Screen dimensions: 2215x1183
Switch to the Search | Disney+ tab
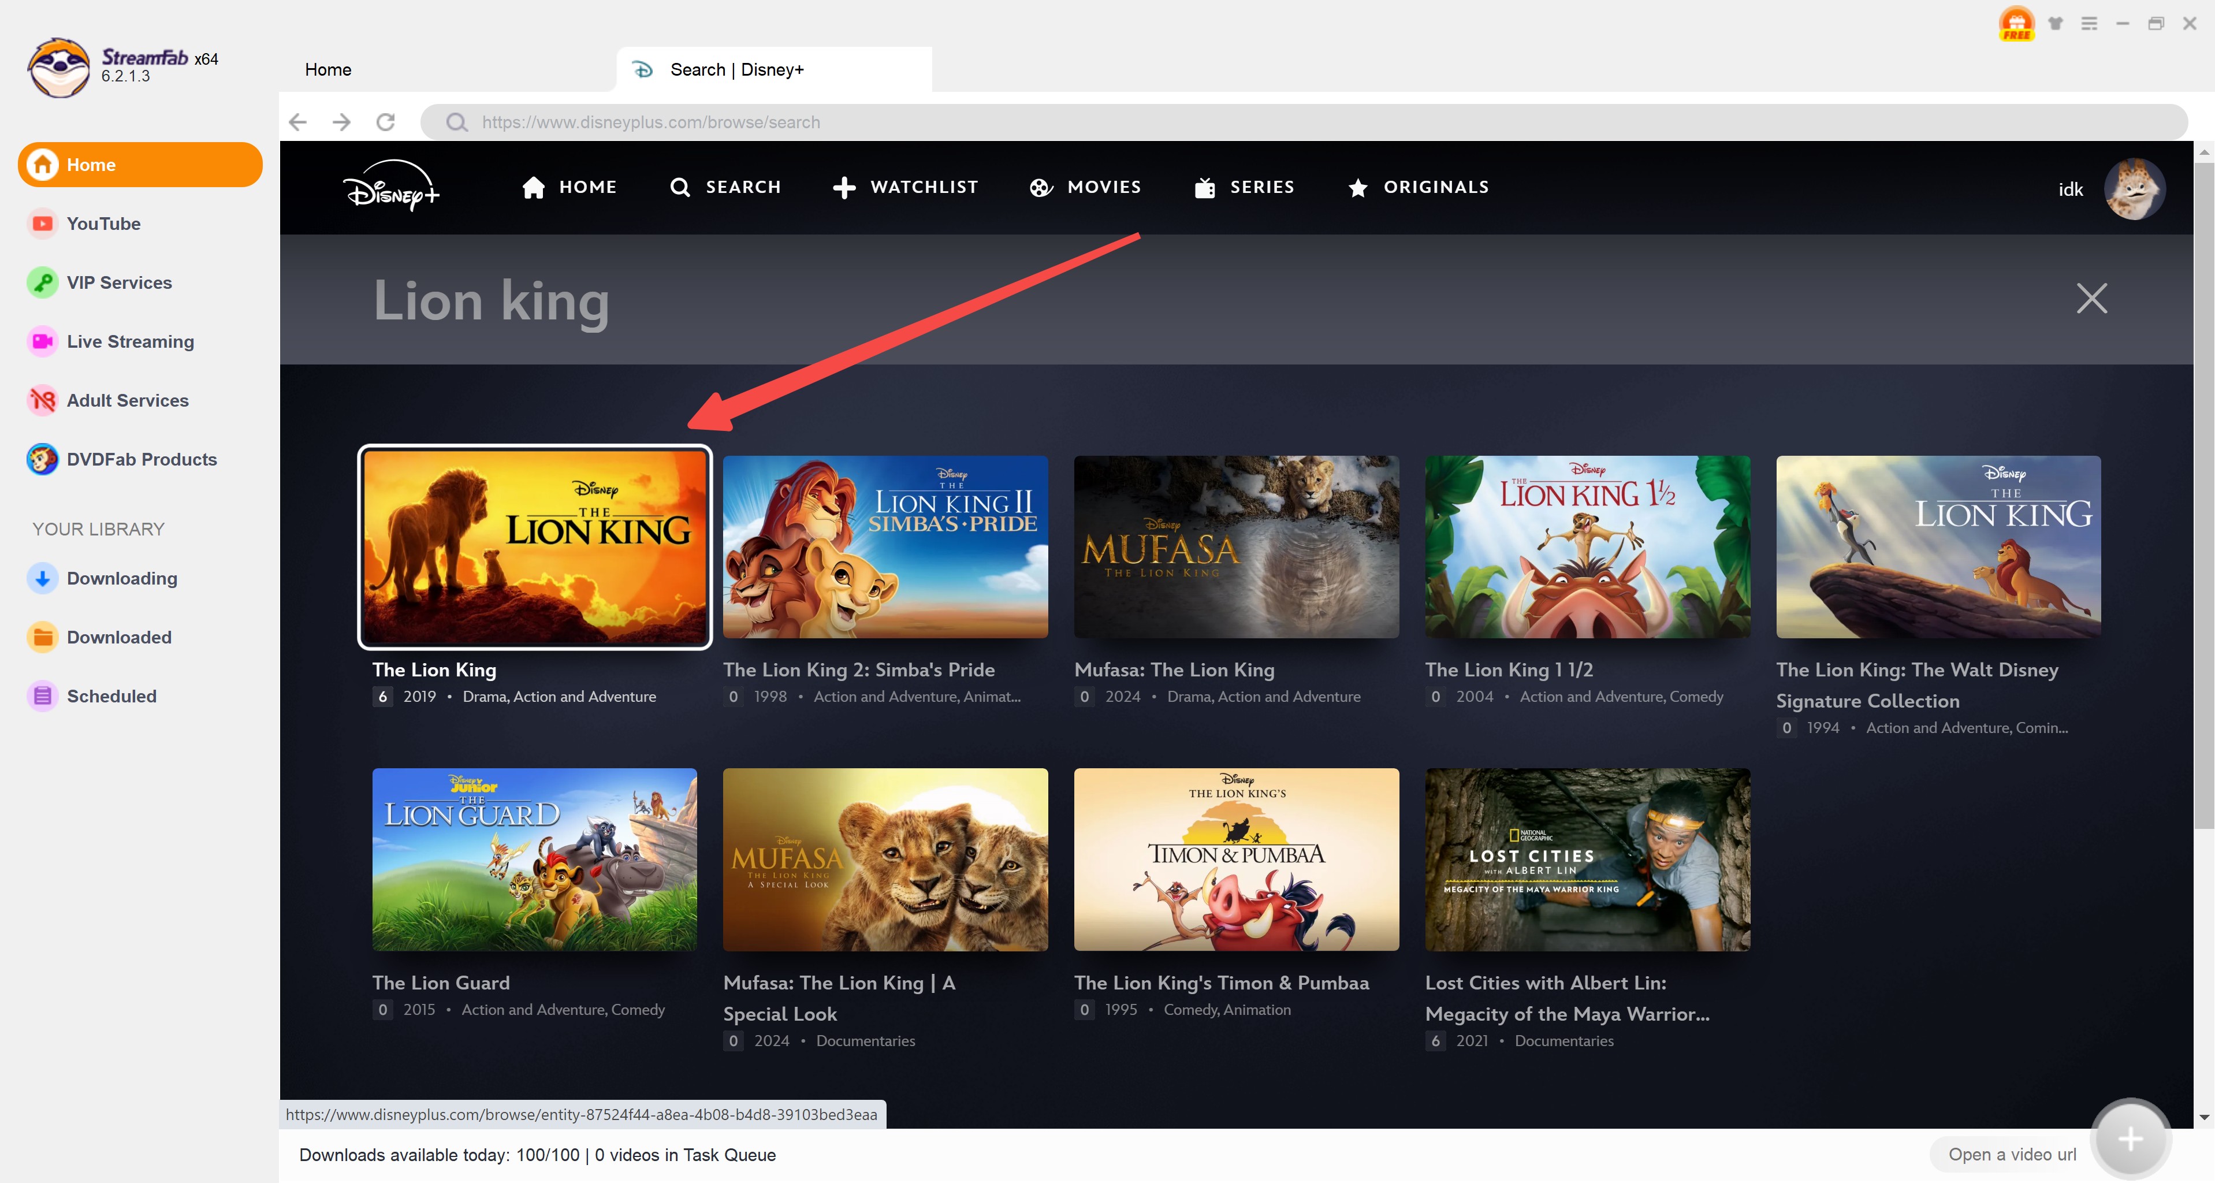774,70
